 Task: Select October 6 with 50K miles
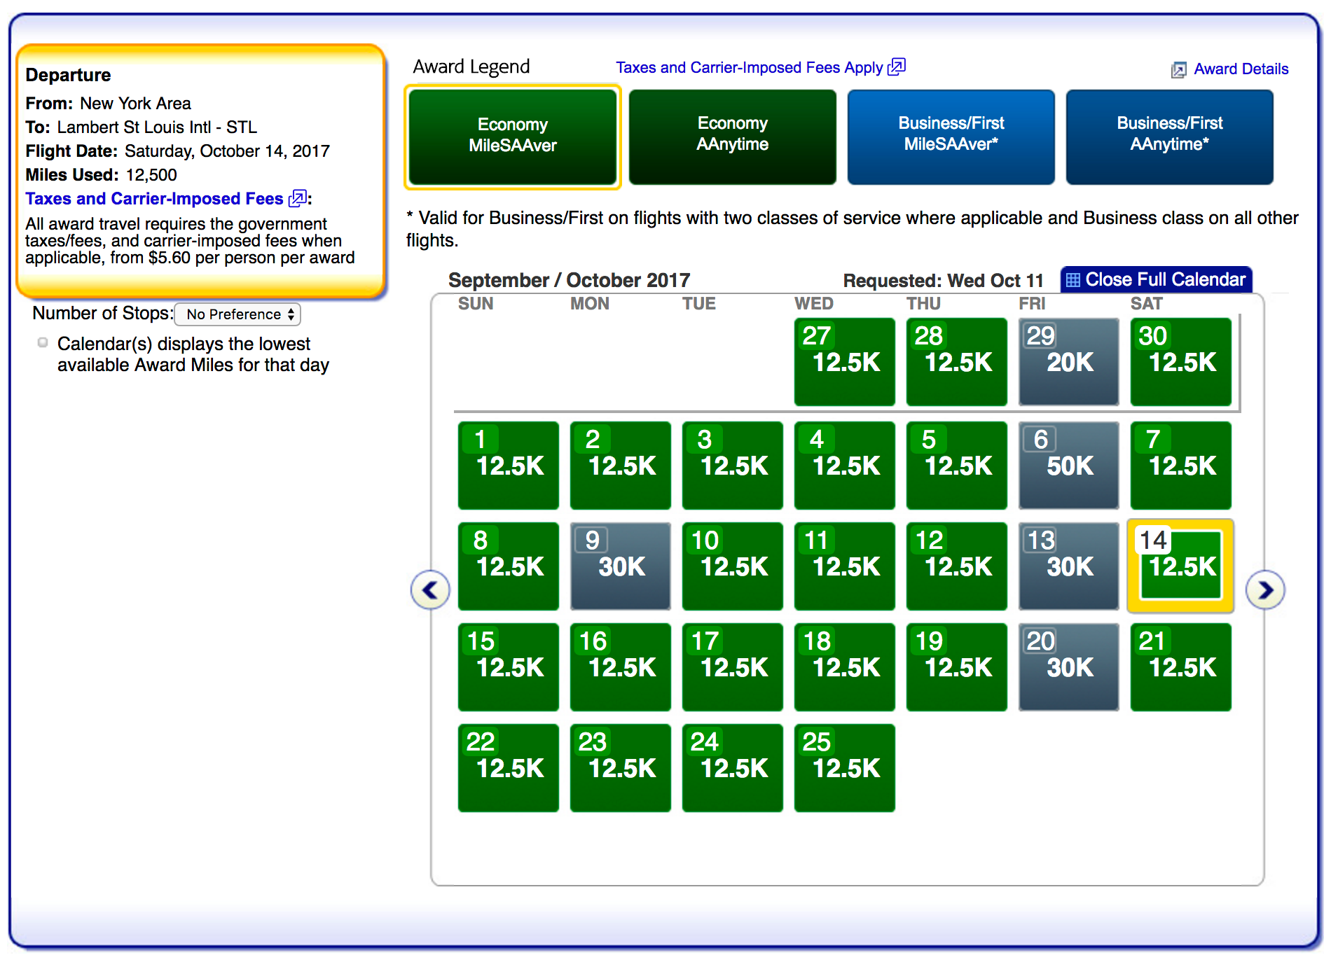pos(1068,466)
